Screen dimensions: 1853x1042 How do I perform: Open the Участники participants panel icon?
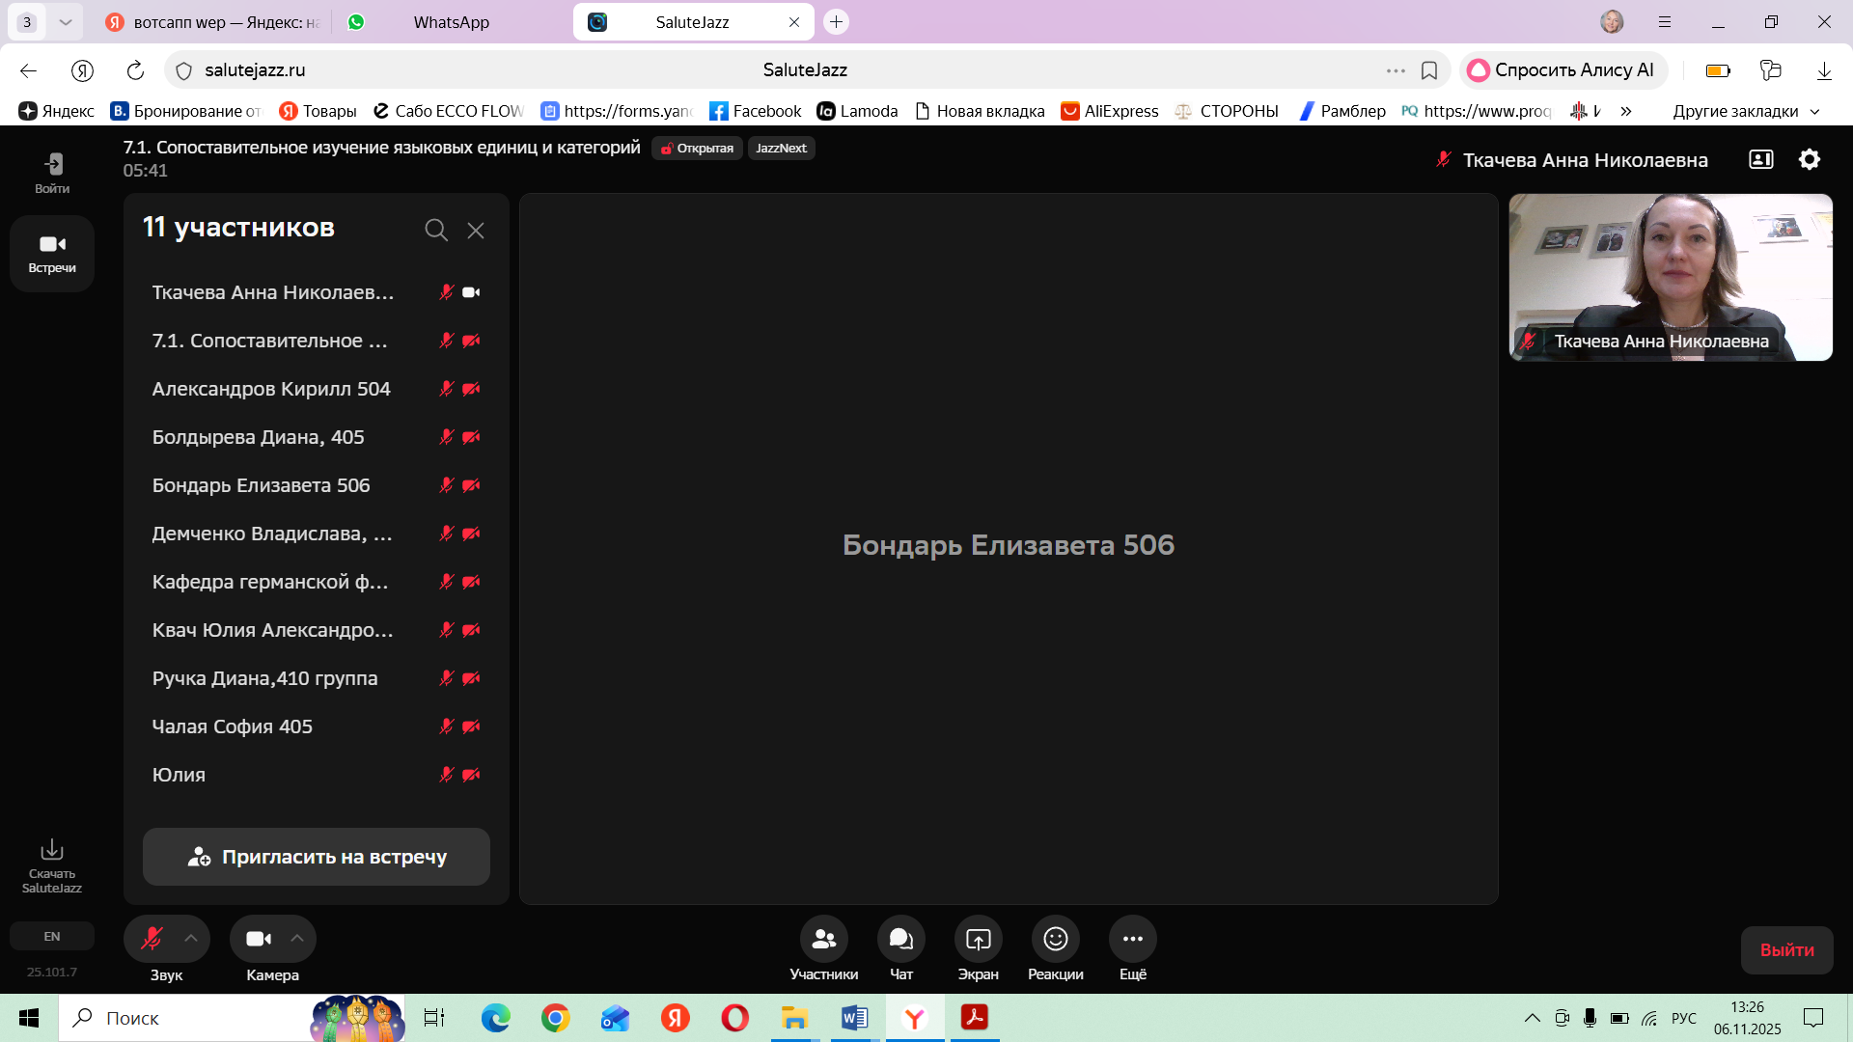(x=823, y=939)
